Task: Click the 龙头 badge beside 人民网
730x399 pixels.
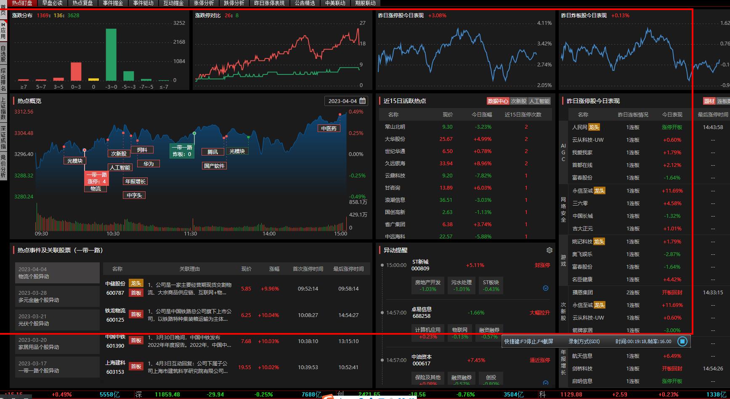Action: (594, 127)
